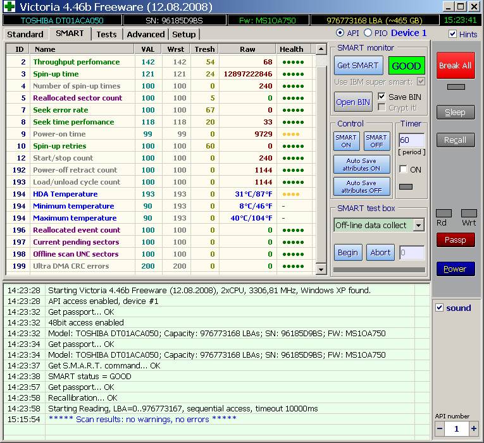484x443 pixels.
Task: Click Begin to start SMART test
Action: [348, 253]
